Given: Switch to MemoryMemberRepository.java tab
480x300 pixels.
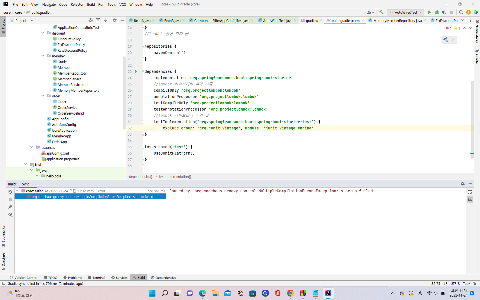Looking at the screenshot, I should tap(397, 21).
